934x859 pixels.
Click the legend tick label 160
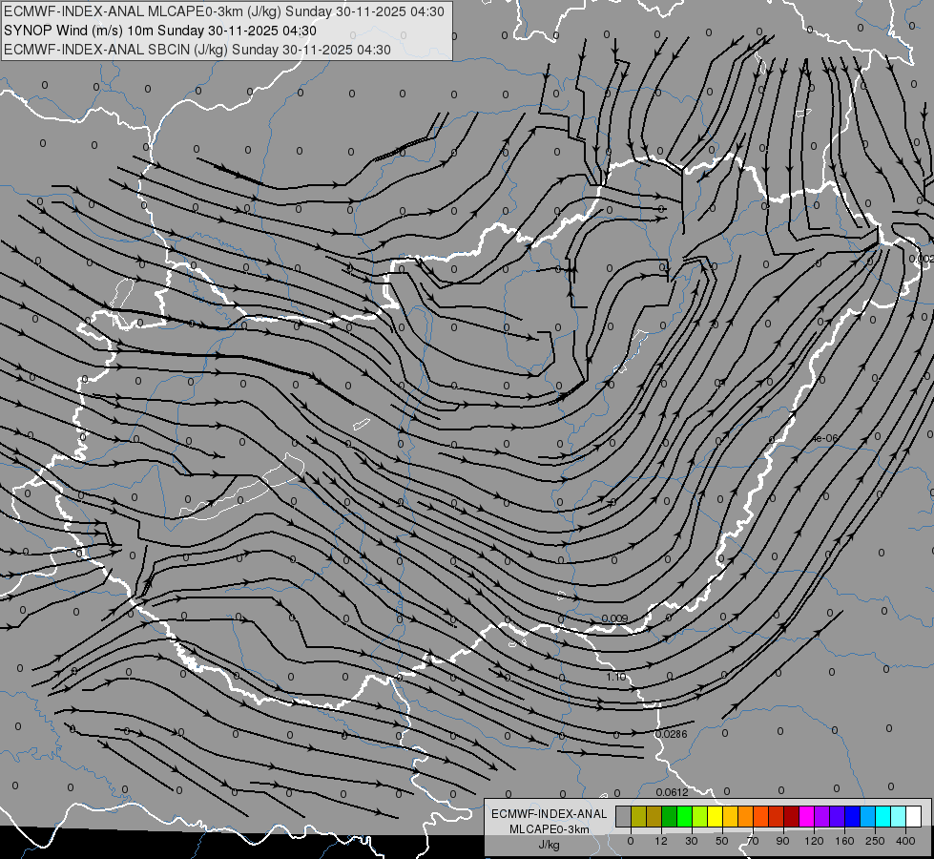coord(844,841)
